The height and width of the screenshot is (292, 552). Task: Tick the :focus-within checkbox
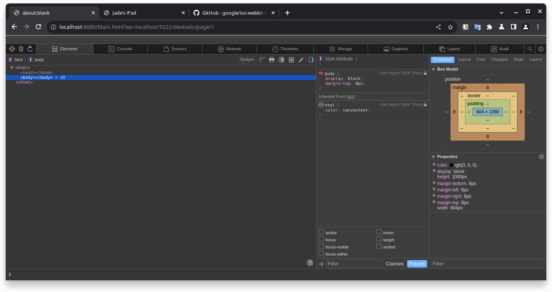point(321,253)
